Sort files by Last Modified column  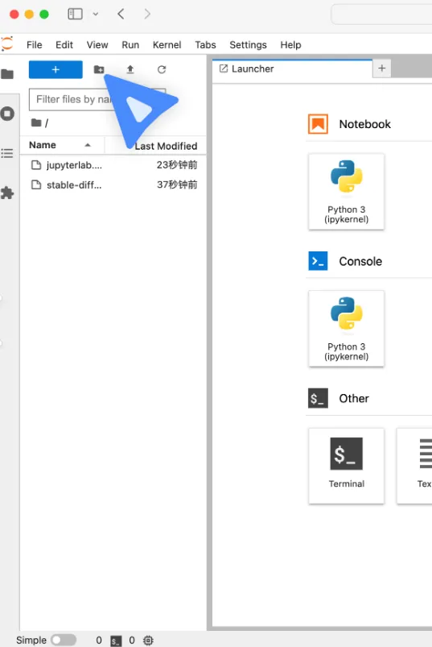tap(156, 145)
